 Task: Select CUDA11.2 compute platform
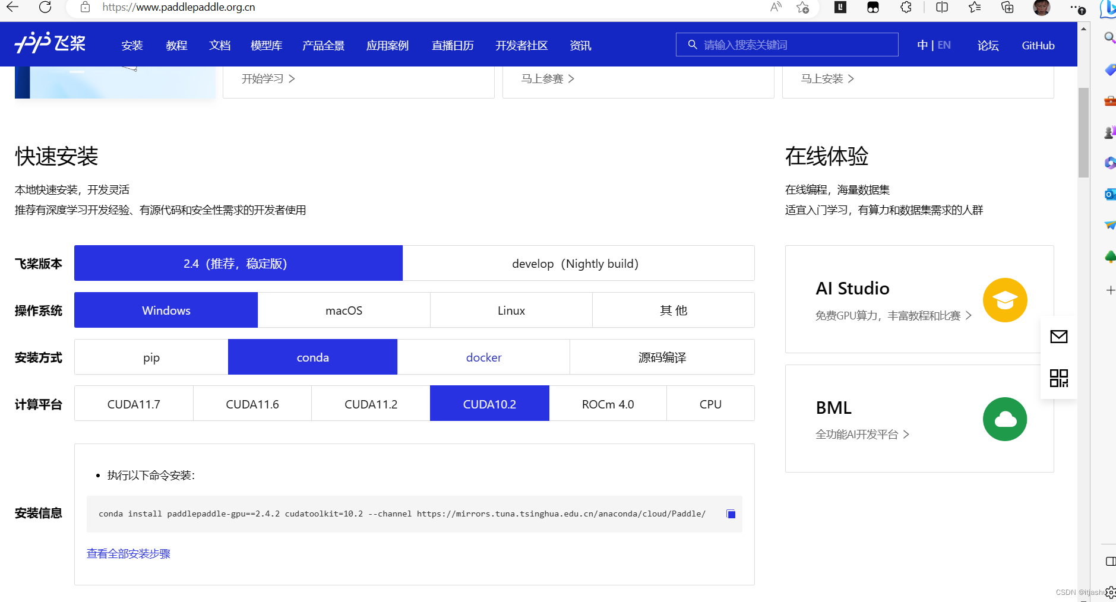tap(371, 404)
